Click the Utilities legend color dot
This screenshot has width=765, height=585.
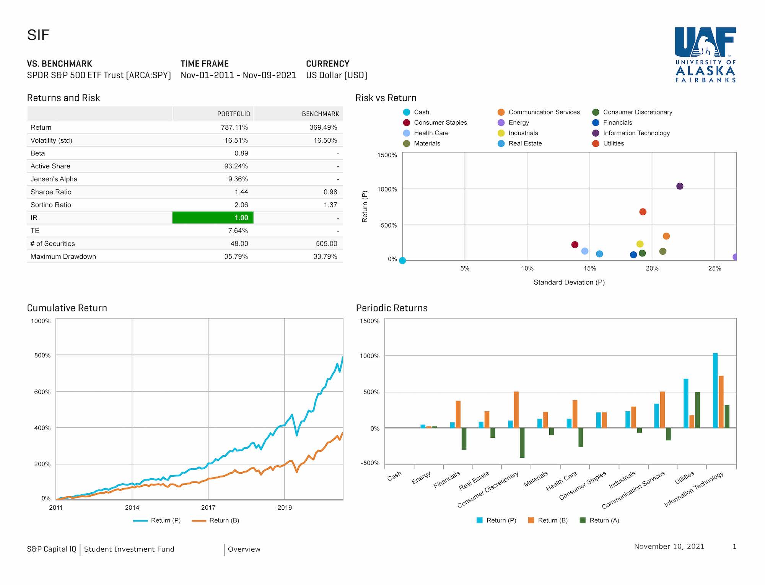coord(596,143)
